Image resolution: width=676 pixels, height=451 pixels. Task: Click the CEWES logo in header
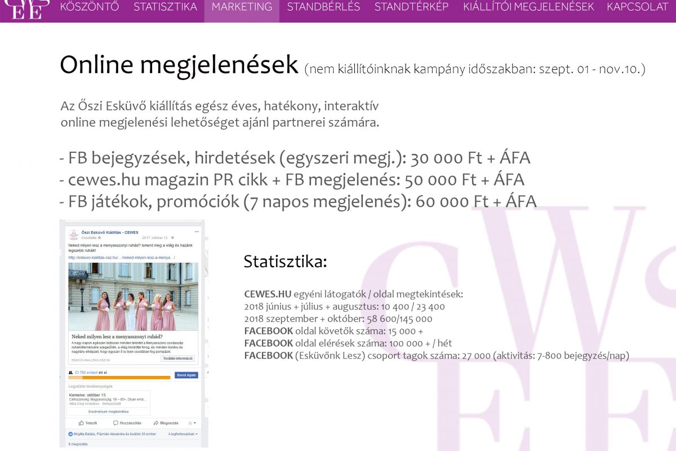[27, 9]
